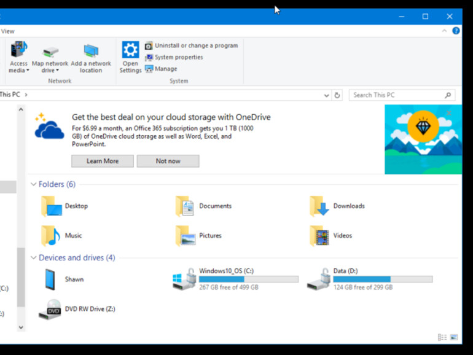Select the Pictures folder icon
This screenshot has height=355, width=473.
point(186,236)
